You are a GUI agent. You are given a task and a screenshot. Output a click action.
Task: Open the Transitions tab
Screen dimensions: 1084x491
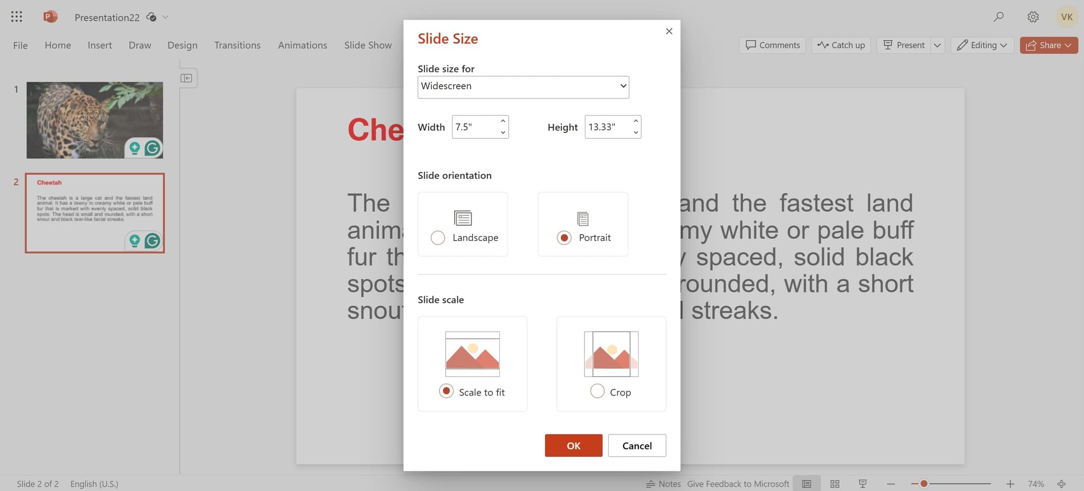click(x=237, y=45)
